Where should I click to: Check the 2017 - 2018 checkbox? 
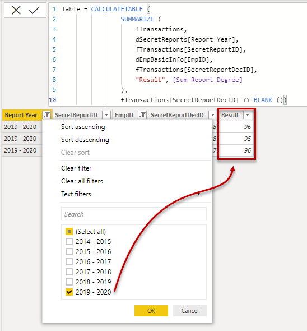(69, 272)
